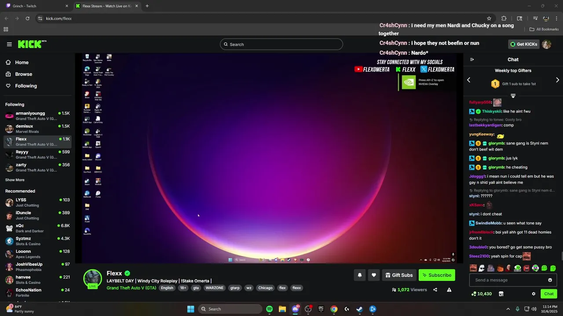The height and width of the screenshot is (316, 563).
Task: Click the user avatar in the Kick header
Action: (546, 44)
